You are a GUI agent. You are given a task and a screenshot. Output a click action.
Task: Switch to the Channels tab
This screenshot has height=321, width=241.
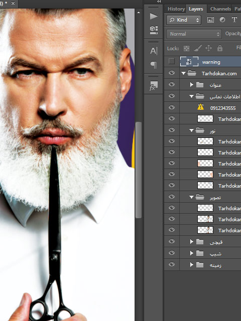click(220, 9)
